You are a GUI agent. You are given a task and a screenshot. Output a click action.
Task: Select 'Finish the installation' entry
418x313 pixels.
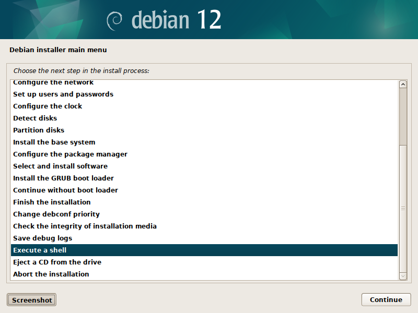(204, 202)
